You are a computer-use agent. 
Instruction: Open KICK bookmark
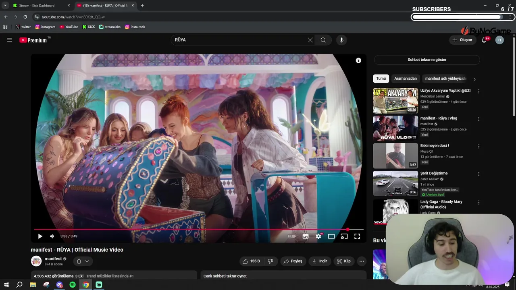pos(89,27)
